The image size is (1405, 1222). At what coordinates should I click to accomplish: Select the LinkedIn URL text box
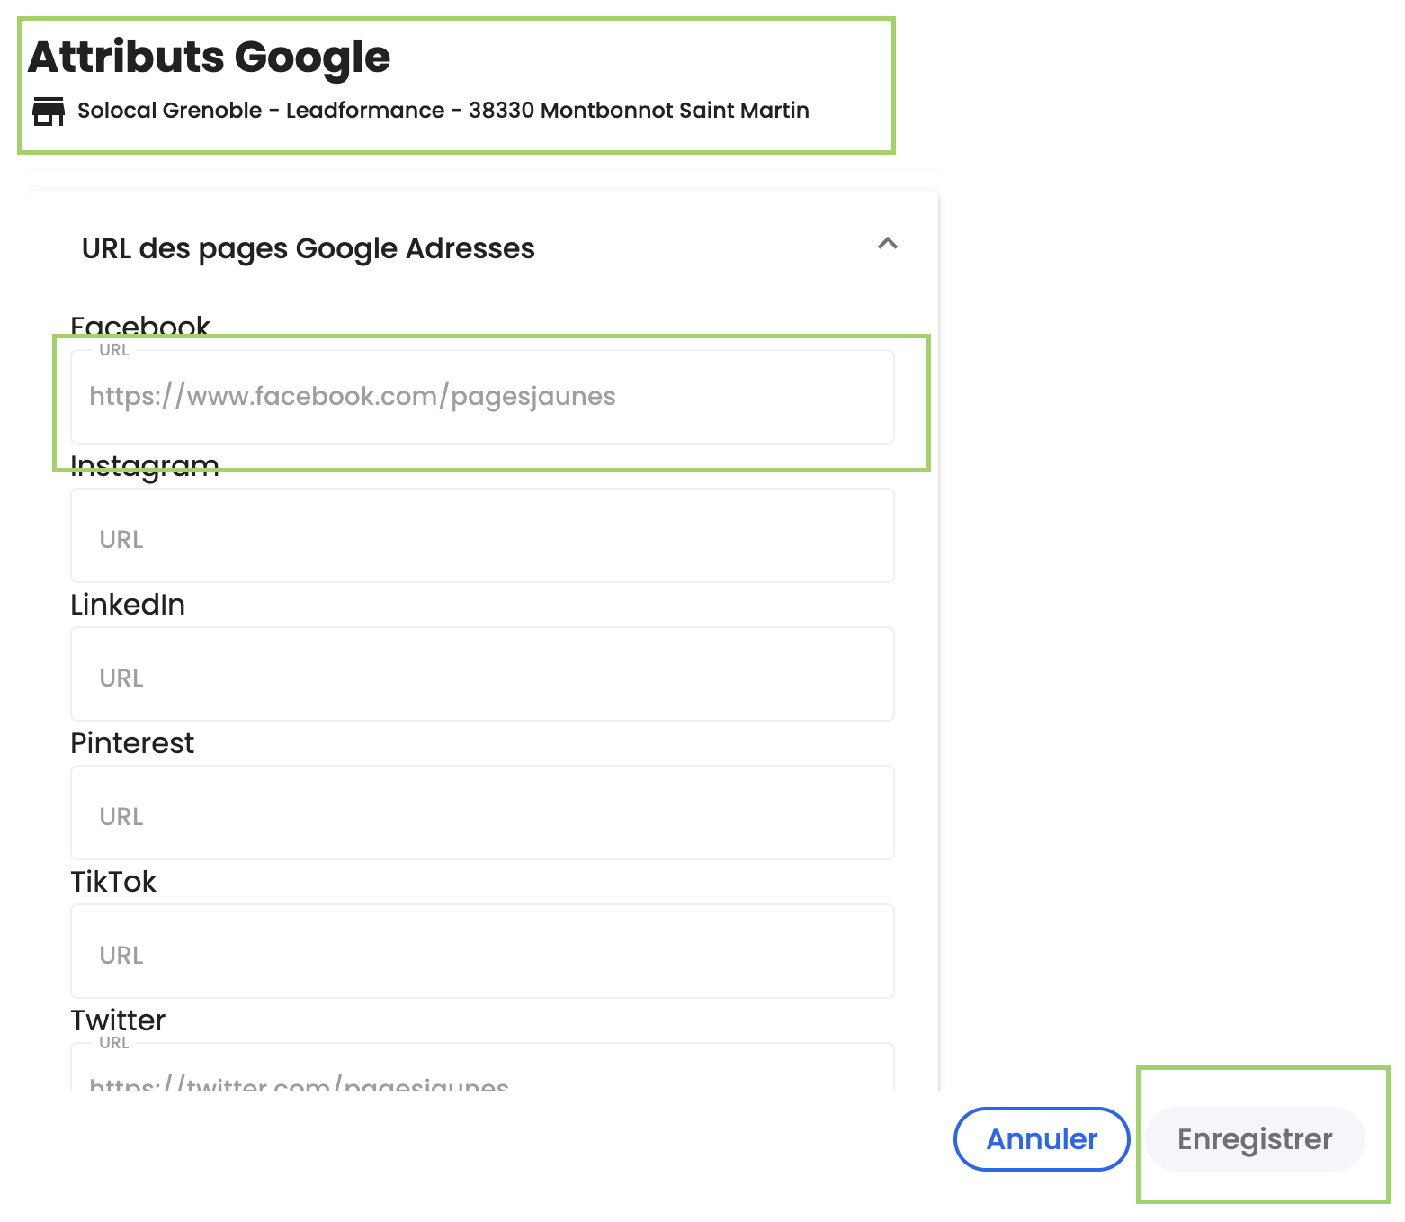pos(482,674)
